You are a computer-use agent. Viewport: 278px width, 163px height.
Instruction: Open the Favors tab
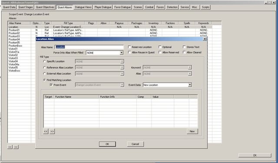click(160, 7)
